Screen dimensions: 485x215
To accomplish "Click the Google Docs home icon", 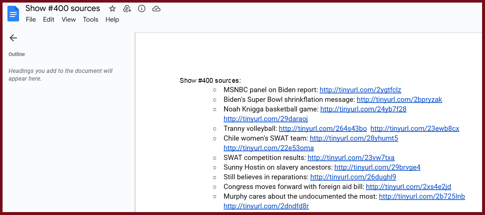I will 13,14.
